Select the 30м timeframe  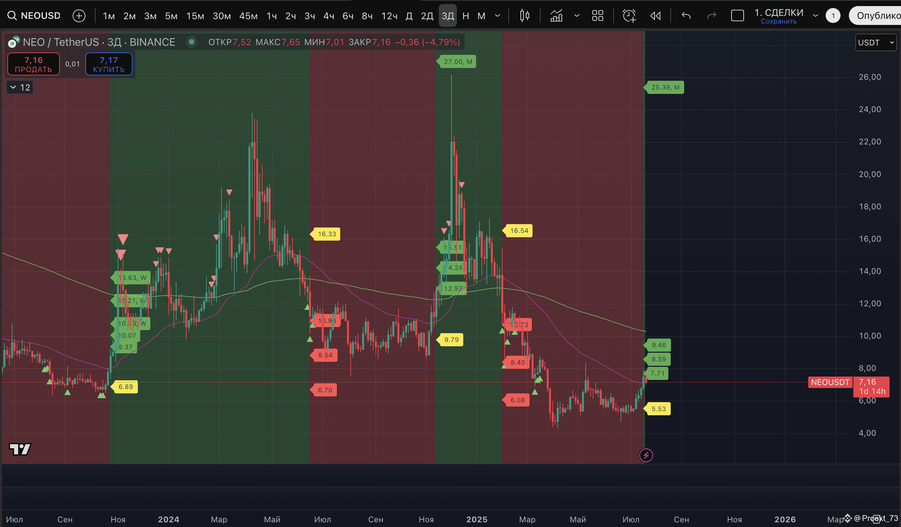222,16
